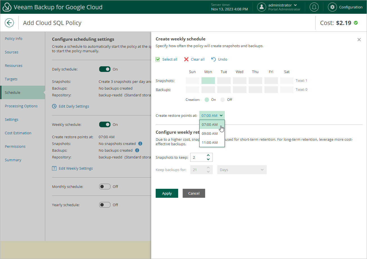Cancel the weekly schedule dialog
Image resolution: width=367 pixels, height=259 pixels.
pos(194,193)
